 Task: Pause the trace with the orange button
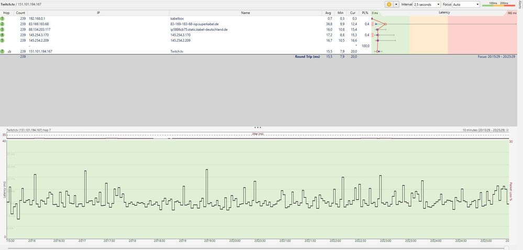(x=389, y=4)
